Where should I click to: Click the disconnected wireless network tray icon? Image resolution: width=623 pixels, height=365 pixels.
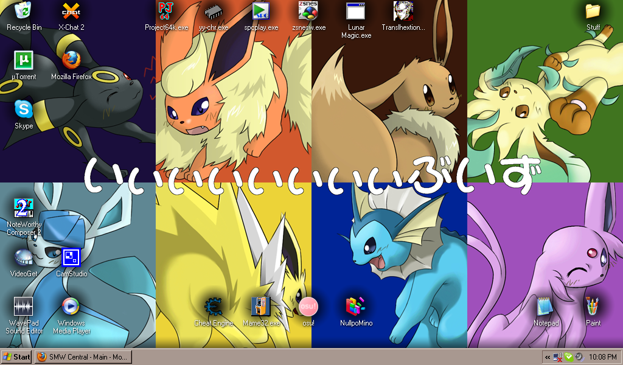coord(558,357)
